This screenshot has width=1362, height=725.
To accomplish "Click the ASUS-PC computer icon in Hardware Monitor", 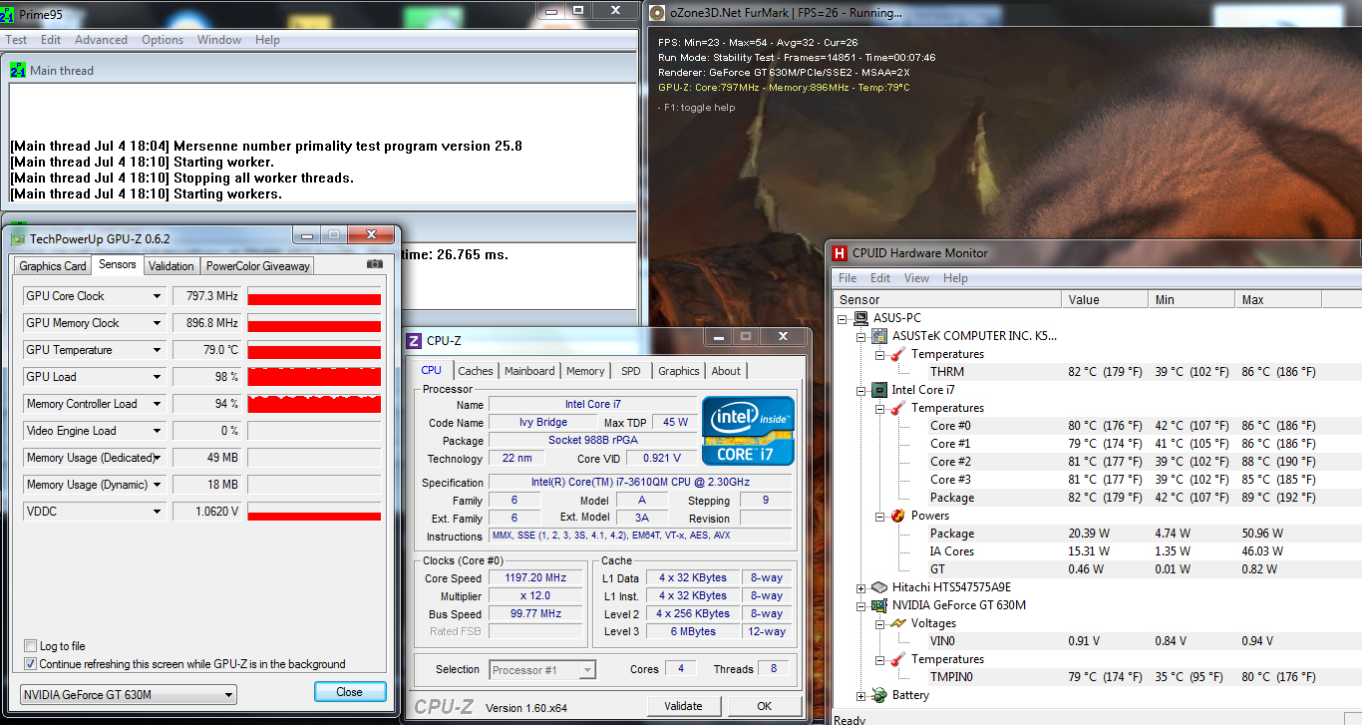I will point(860,318).
